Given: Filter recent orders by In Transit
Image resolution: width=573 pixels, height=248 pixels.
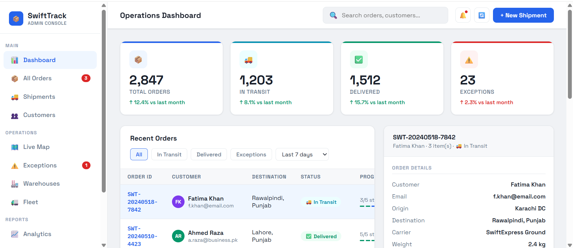Looking at the screenshot, I should click(x=169, y=154).
